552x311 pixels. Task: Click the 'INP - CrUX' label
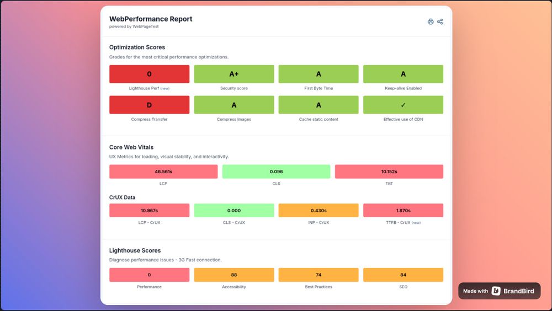coord(319,223)
